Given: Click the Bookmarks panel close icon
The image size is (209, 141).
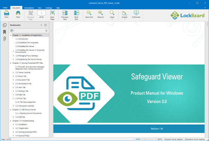Looking at the screenshot, I should (46, 25).
